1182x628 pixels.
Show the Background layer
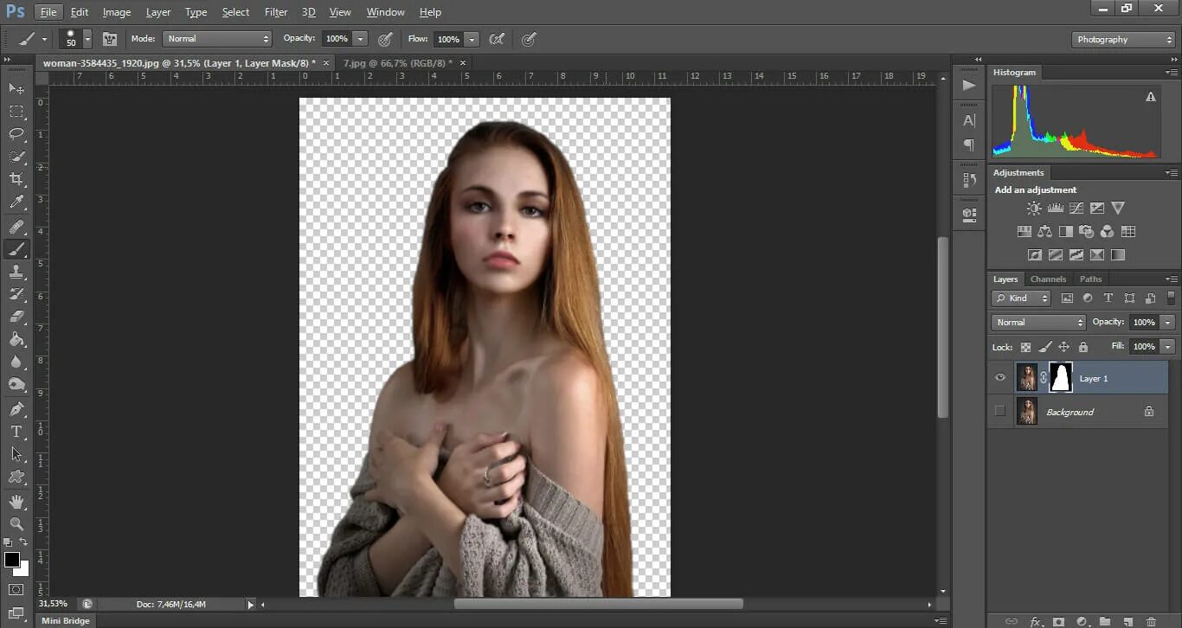[x=1000, y=411]
